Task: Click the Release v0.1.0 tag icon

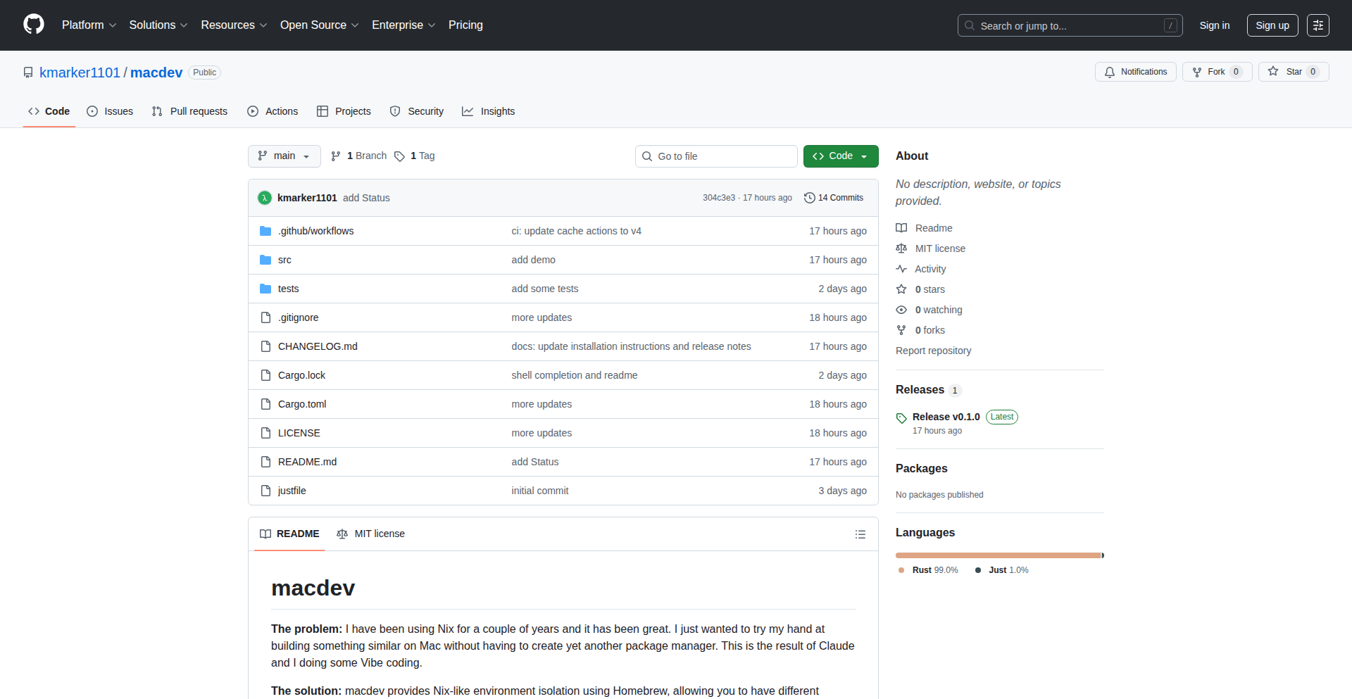Action: pos(901,417)
